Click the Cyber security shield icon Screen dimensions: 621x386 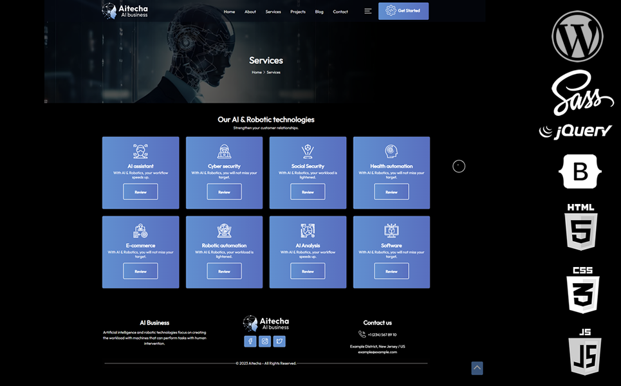[224, 152]
